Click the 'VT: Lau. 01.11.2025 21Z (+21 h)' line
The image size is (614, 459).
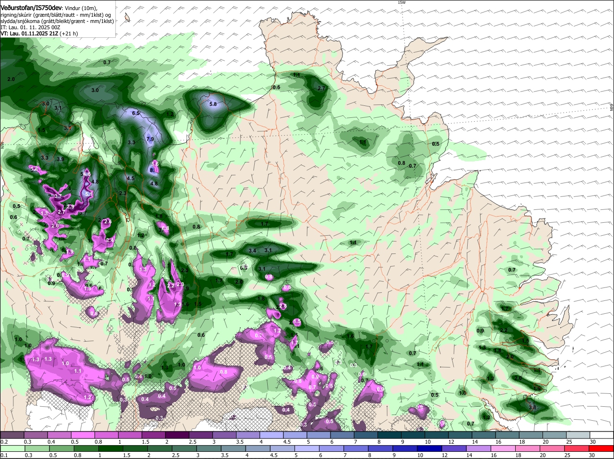(39, 34)
